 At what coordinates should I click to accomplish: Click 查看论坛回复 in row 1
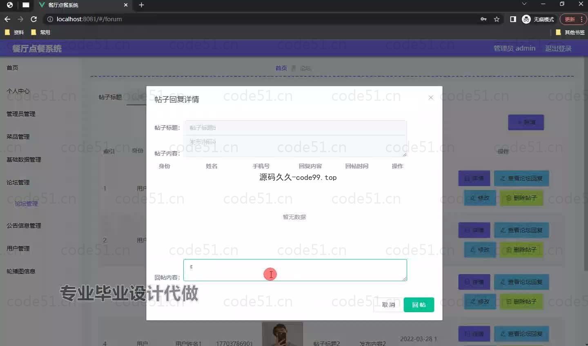coord(521,178)
